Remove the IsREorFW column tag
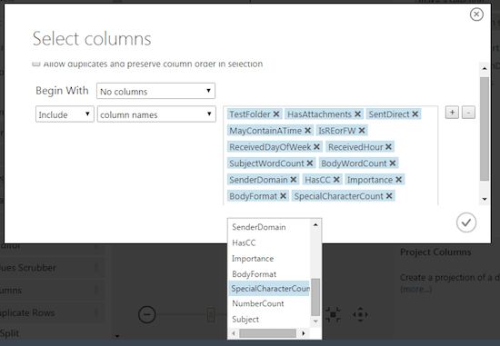Viewport: 500px width, 346px height. click(x=362, y=131)
